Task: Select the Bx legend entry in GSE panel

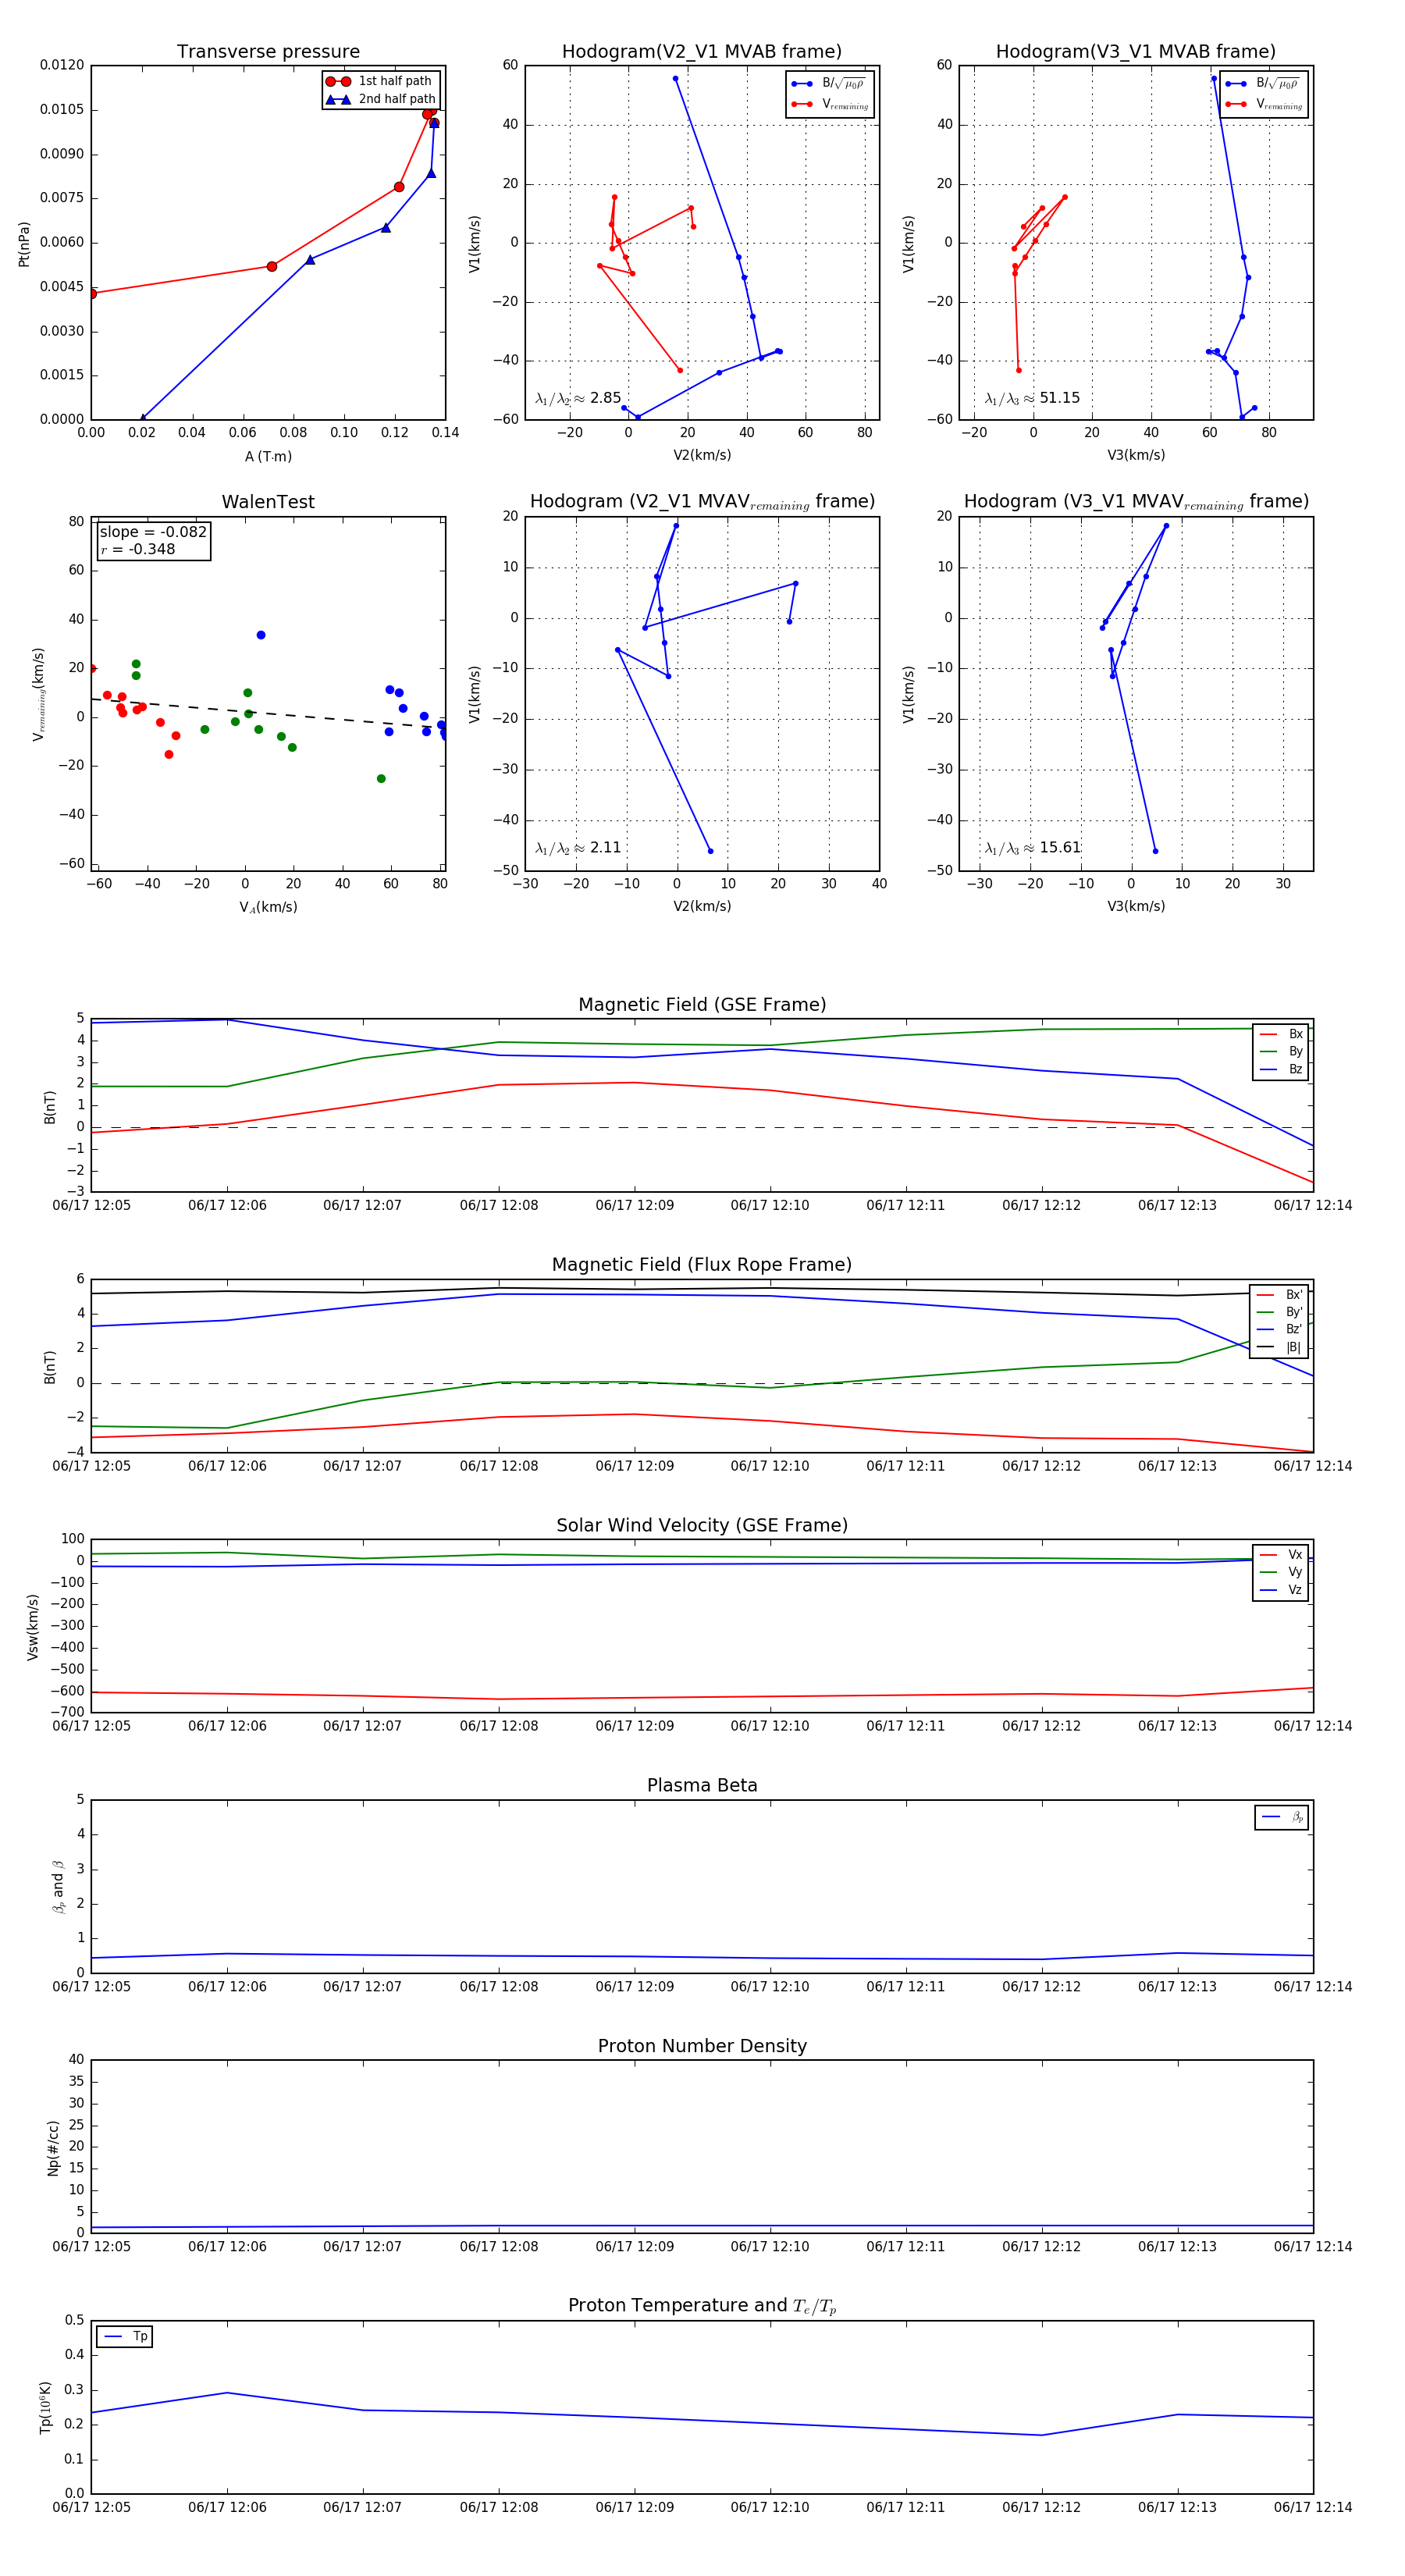Action: coord(1281,1034)
